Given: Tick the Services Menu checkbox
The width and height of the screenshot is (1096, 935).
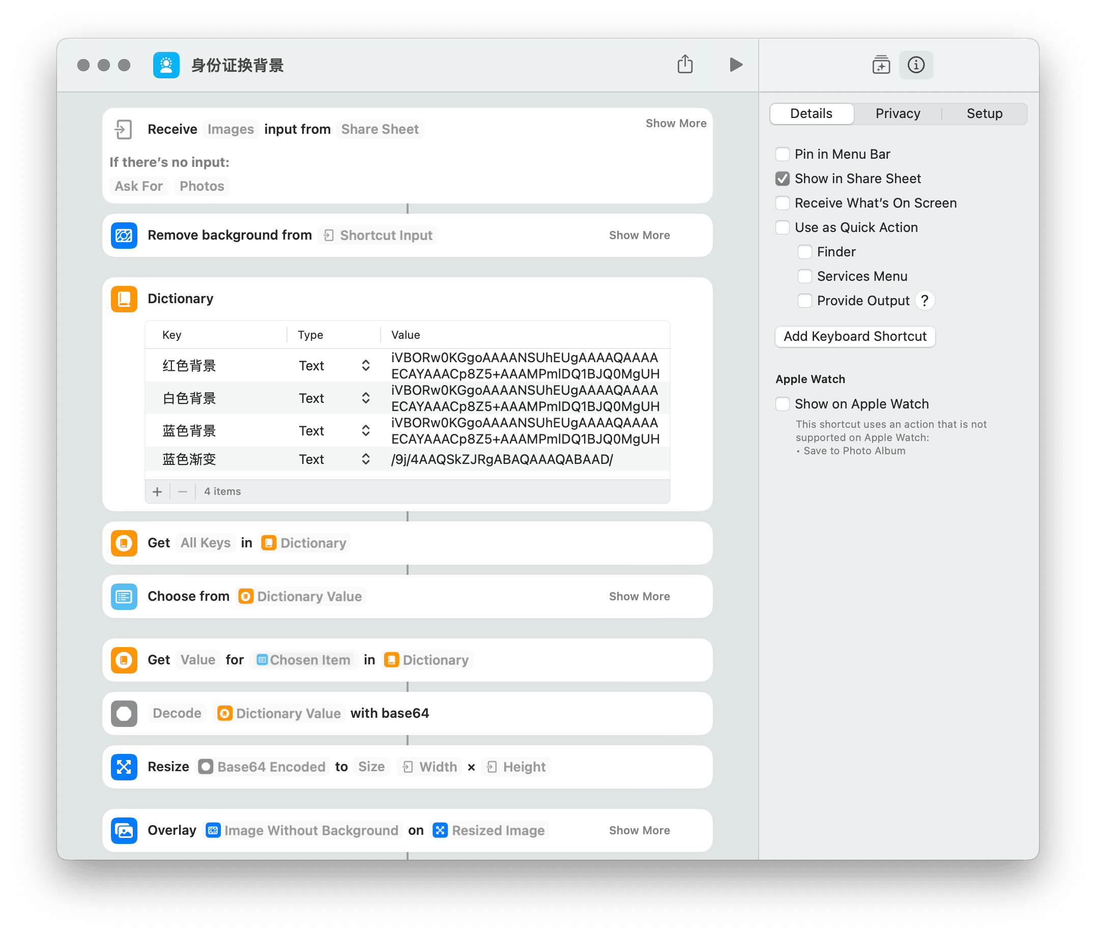Looking at the screenshot, I should tap(804, 277).
